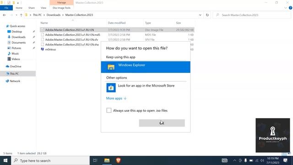Sort by the Size column header

tap(178, 23)
